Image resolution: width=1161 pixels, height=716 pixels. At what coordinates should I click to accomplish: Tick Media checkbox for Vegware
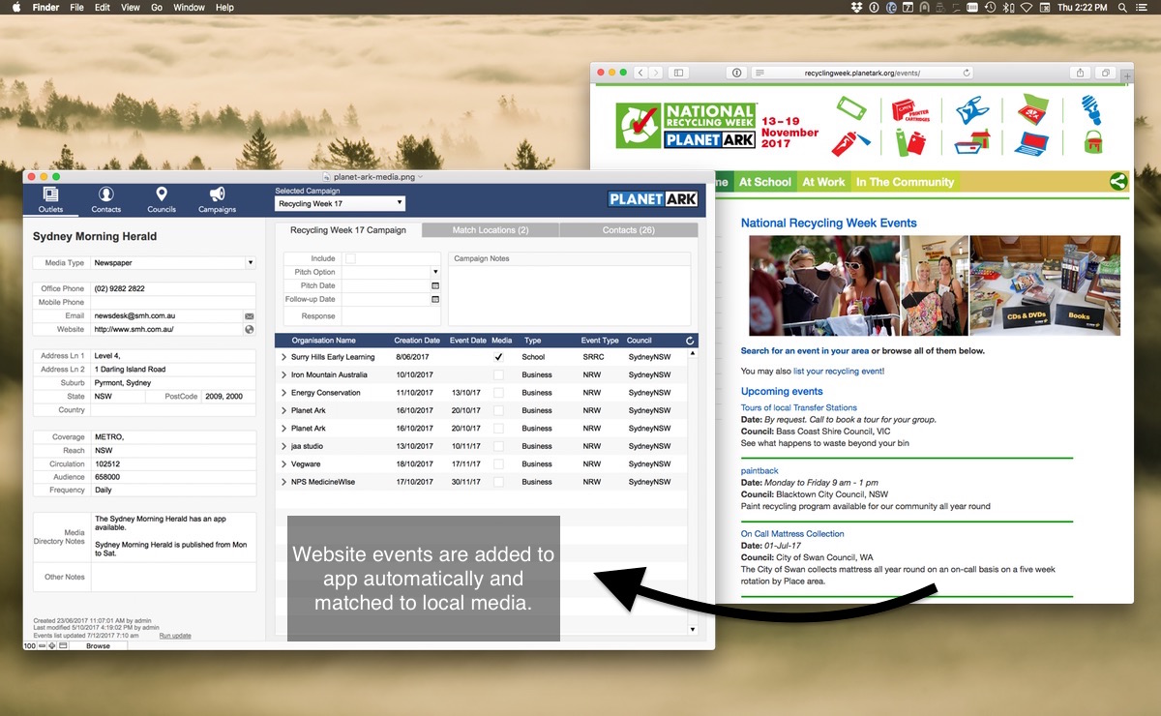pyautogui.click(x=498, y=463)
